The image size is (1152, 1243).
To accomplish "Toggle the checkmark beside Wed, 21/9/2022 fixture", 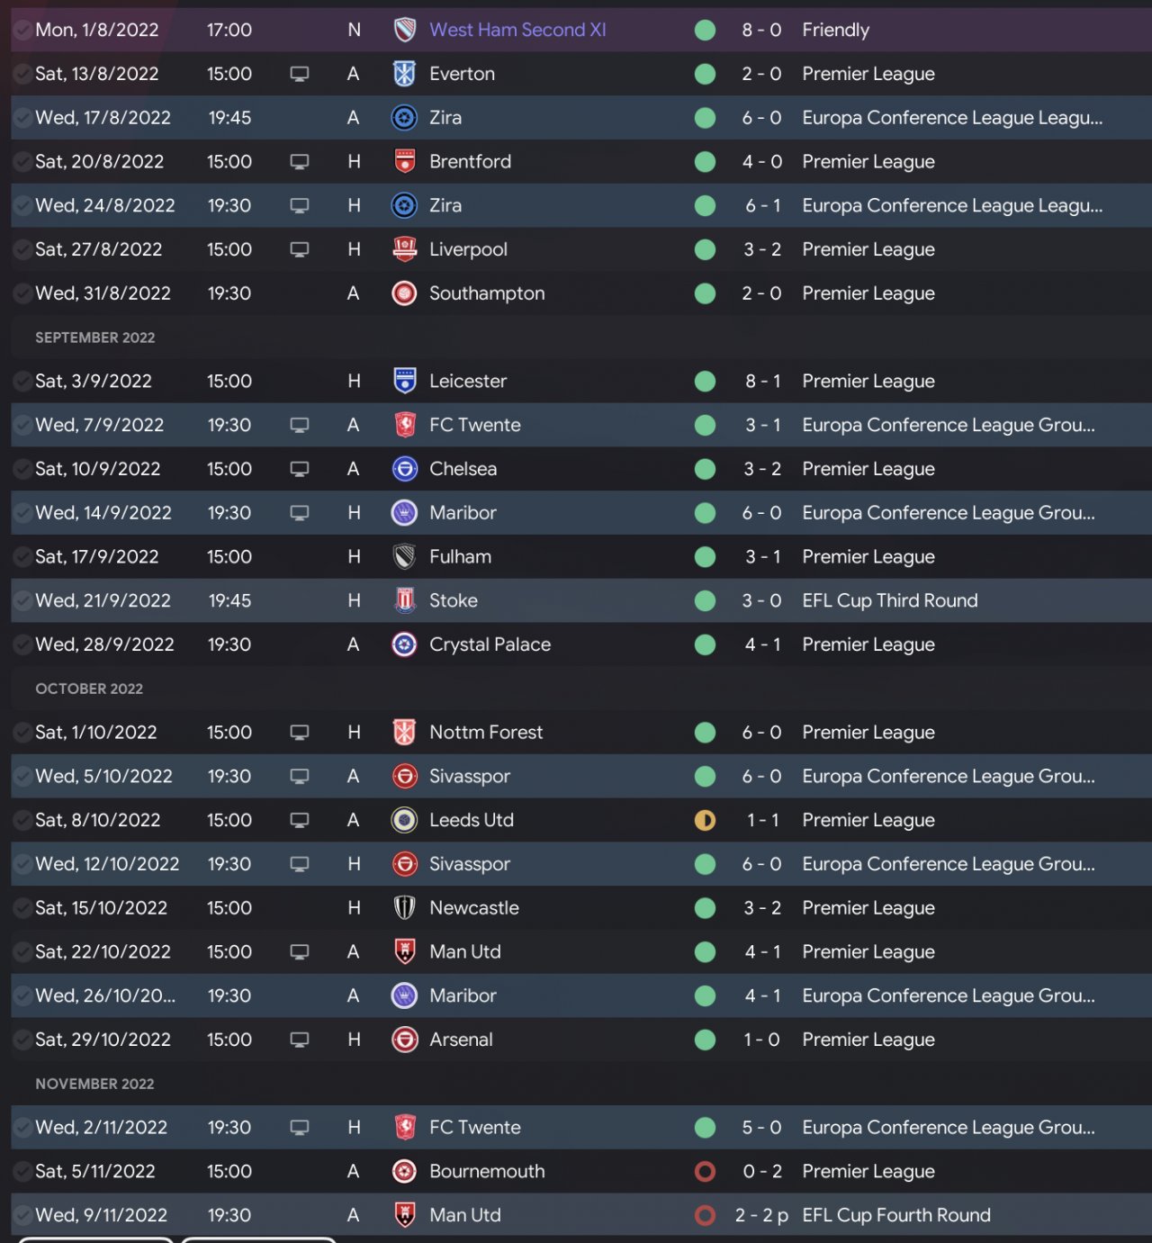I will click(22, 600).
